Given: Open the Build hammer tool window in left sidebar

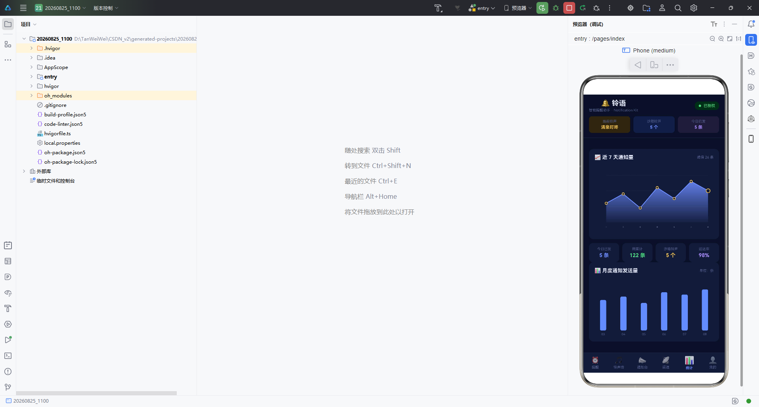Looking at the screenshot, I should [x=8, y=308].
